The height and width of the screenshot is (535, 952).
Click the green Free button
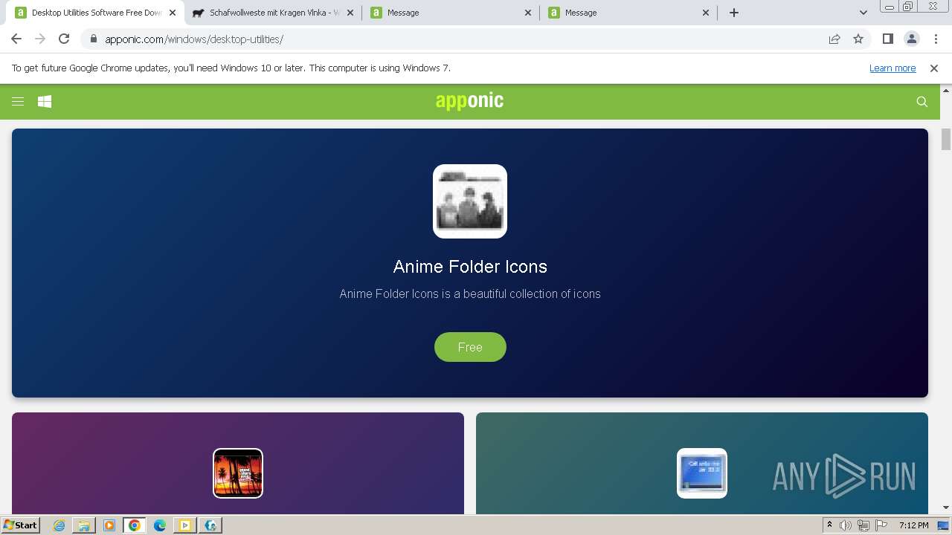click(470, 347)
